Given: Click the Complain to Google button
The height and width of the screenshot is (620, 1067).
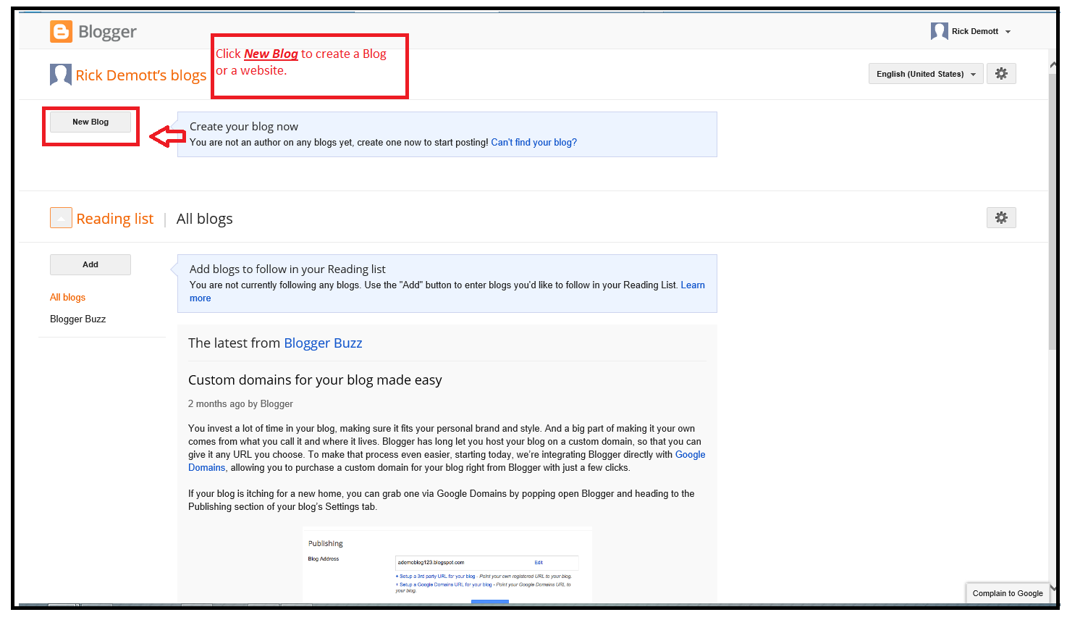Looking at the screenshot, I should click(1008, 592).
